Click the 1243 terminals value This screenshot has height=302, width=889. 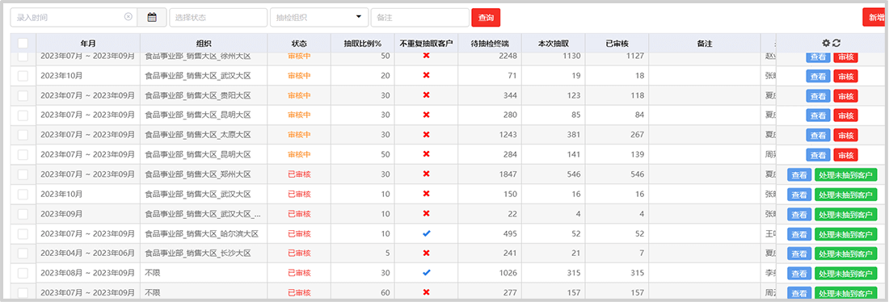[x=508, y=135]
